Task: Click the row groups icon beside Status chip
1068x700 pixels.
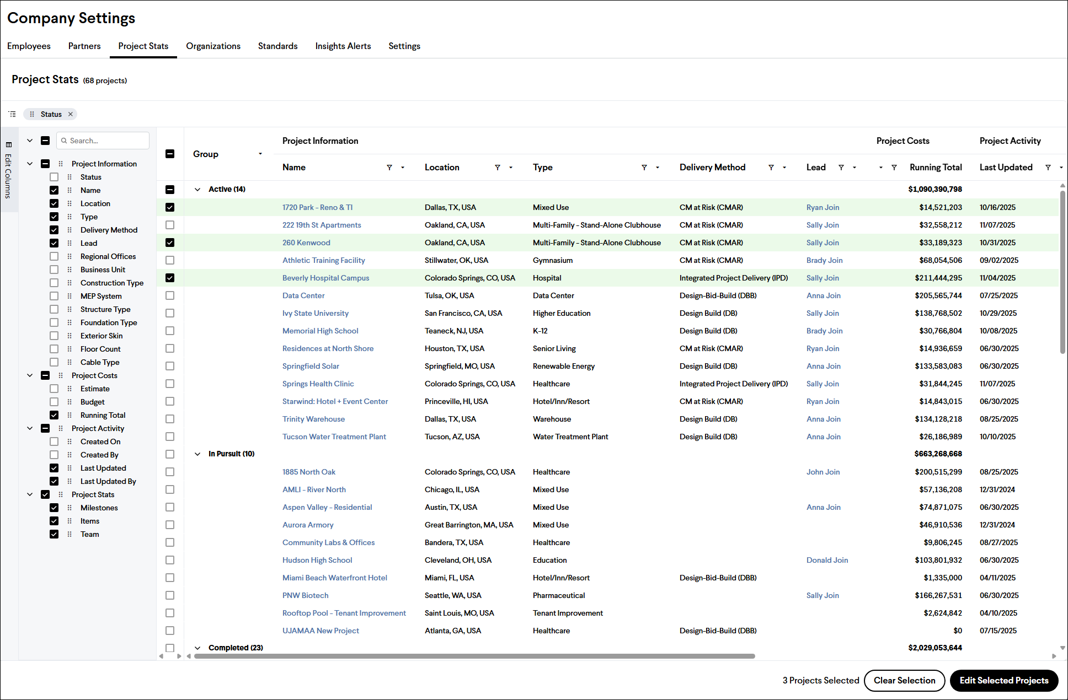Action: (x=12, y=115)
